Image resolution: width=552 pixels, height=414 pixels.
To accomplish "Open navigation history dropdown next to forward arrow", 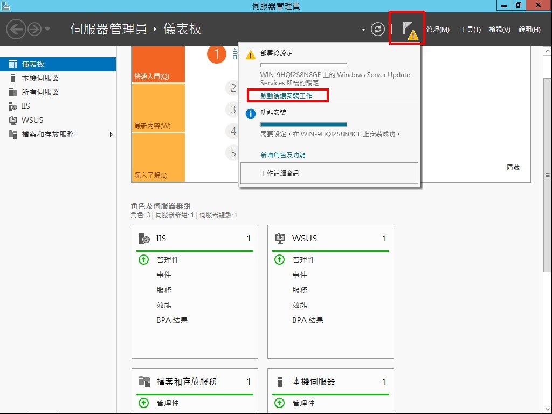I will click(47, 29).
